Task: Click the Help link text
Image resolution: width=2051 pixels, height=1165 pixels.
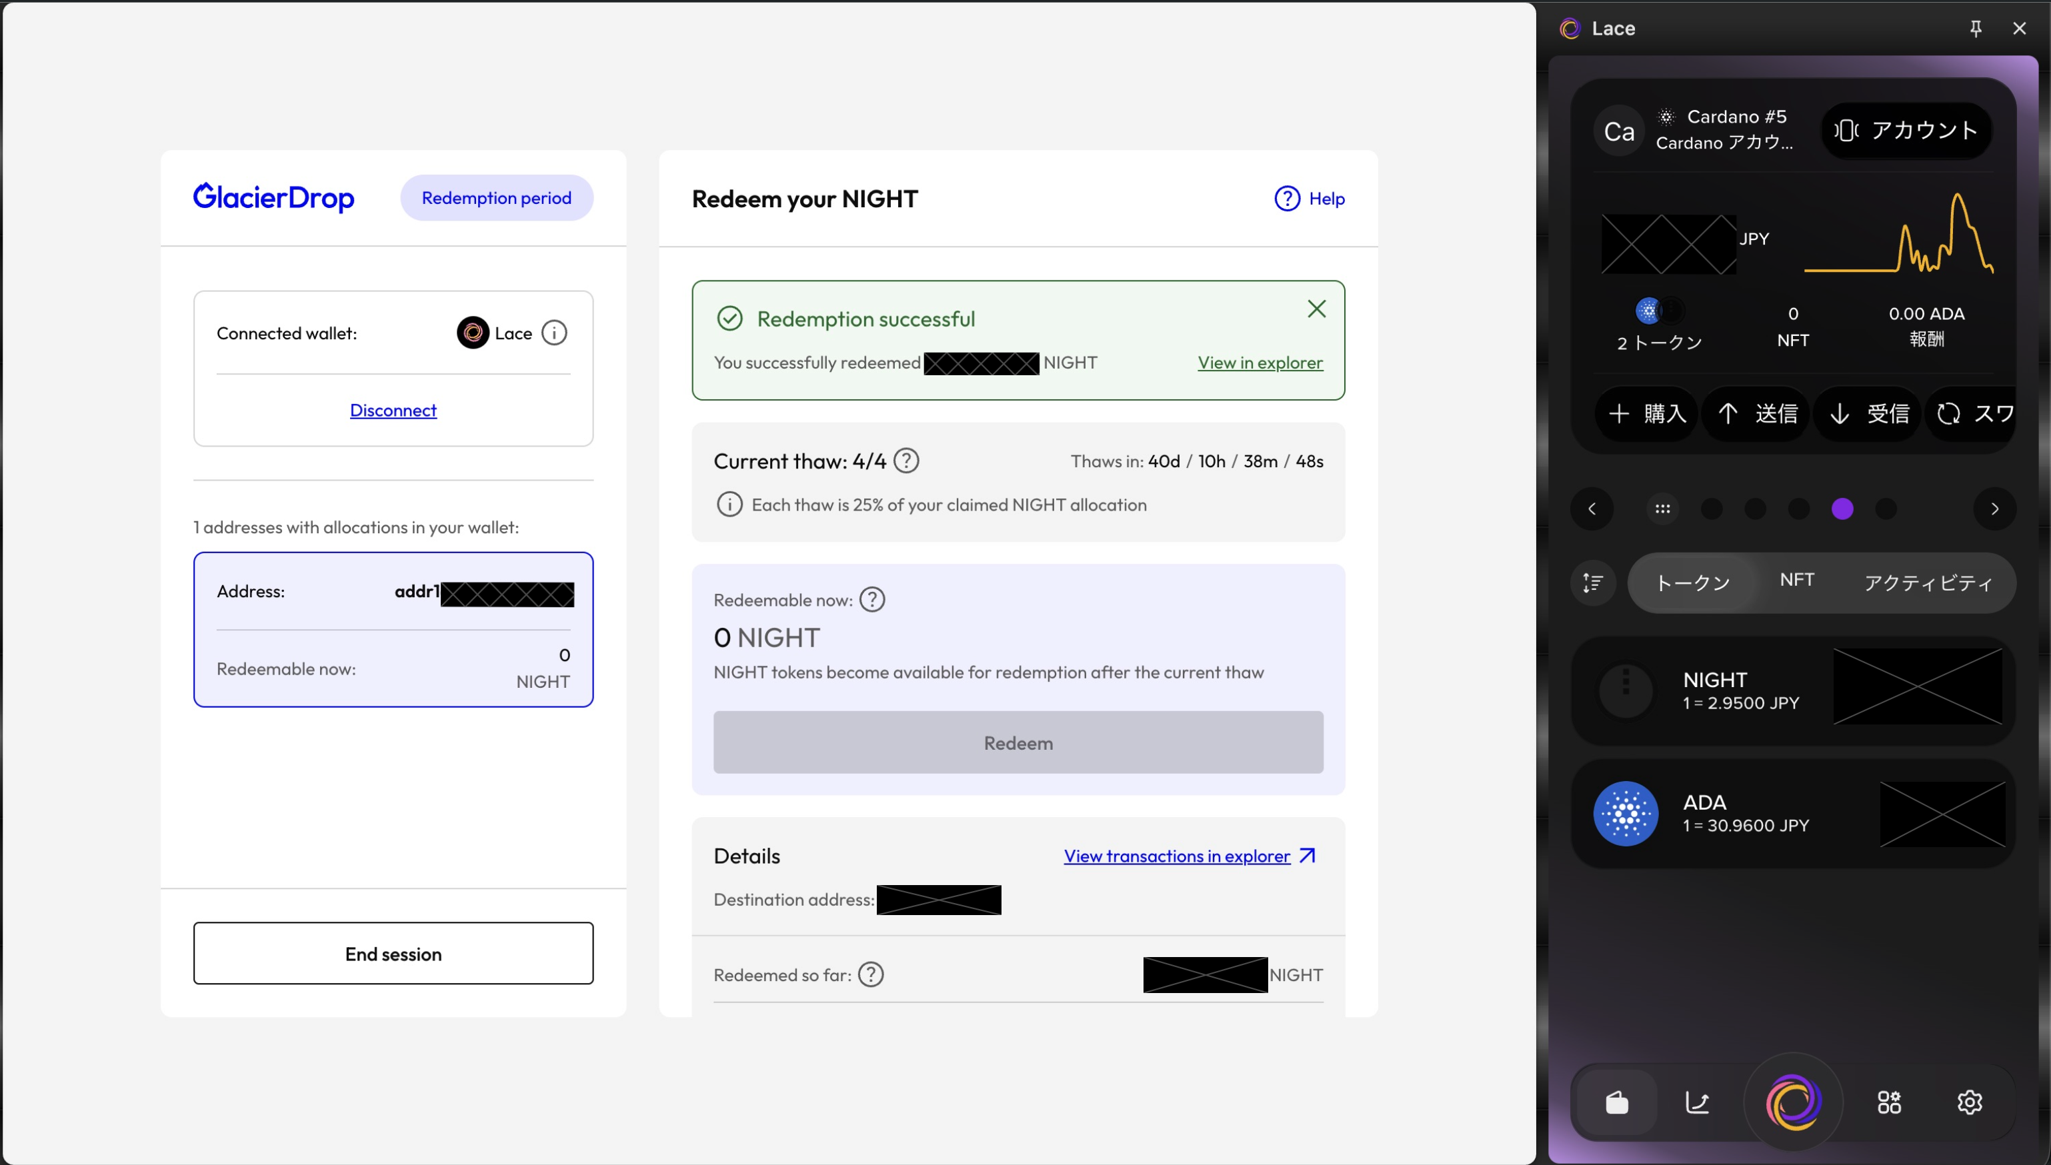Action: 1327,199
